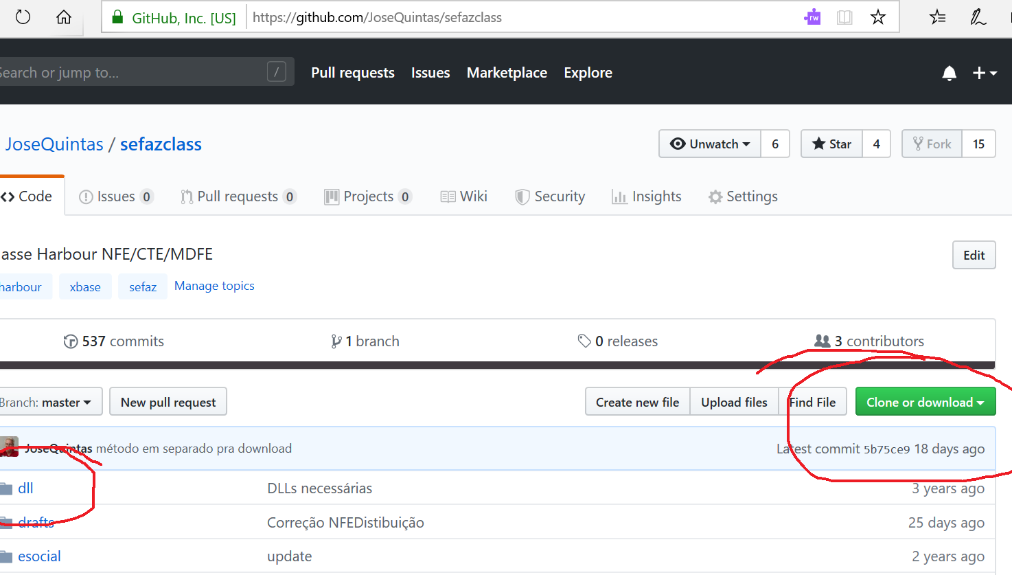Fork the repository
1012x575 pixels.
click(x=932, y=144)
